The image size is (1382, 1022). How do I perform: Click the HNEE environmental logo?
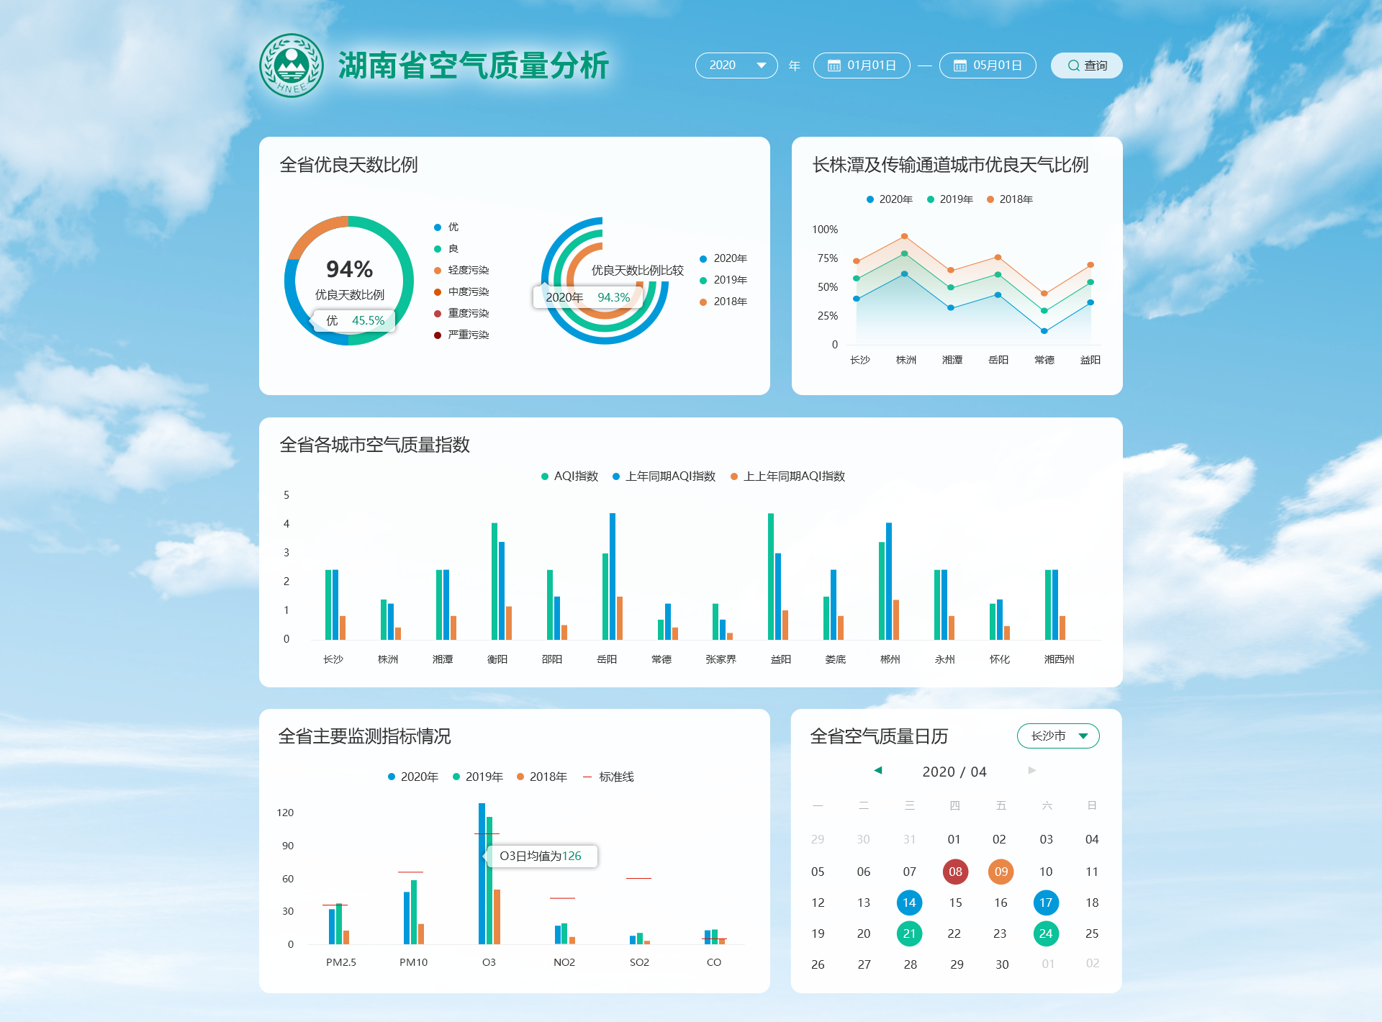click(291, 65)
